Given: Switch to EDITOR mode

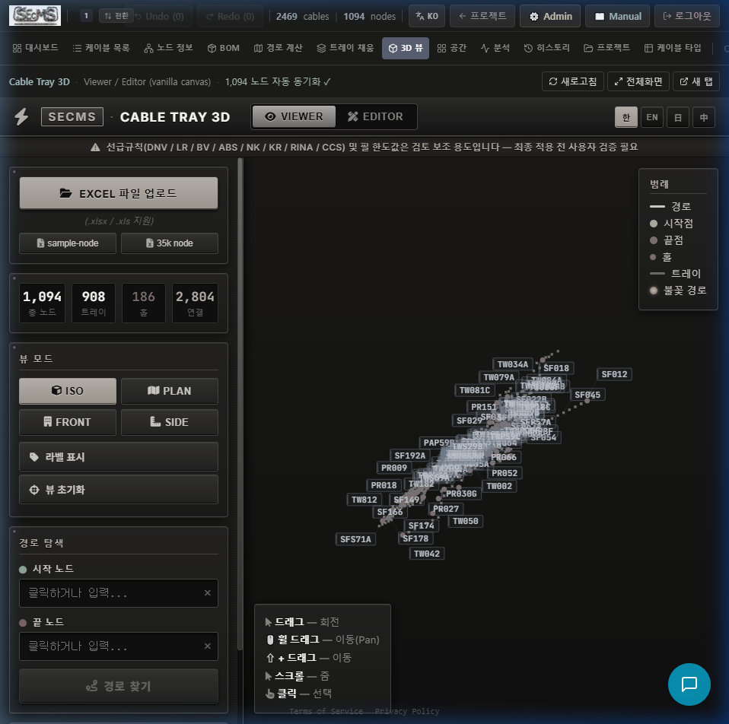Looking at the screenshot, I should (375, 116).
